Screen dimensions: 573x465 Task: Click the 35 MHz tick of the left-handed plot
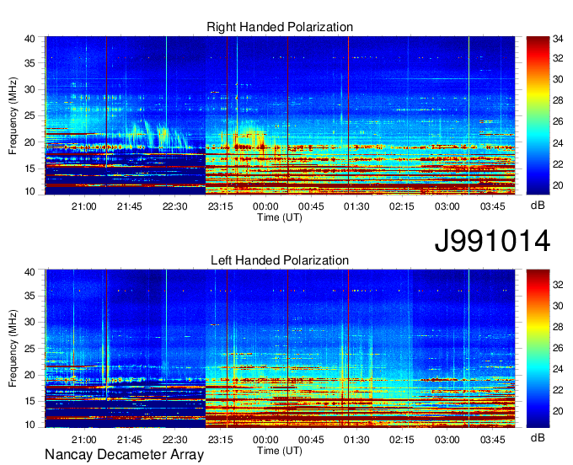[29, 296]
